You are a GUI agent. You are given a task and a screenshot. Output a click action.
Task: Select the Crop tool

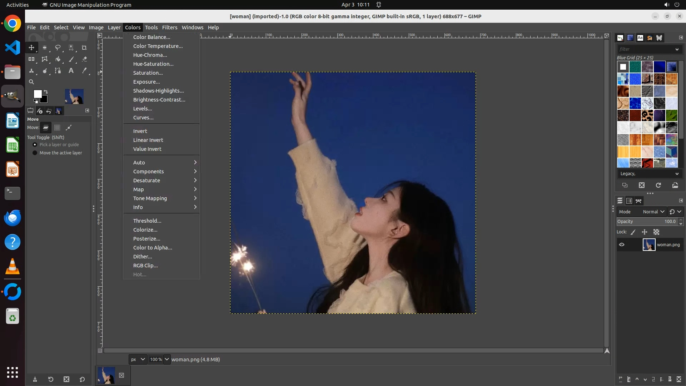[x=84, y=48]
